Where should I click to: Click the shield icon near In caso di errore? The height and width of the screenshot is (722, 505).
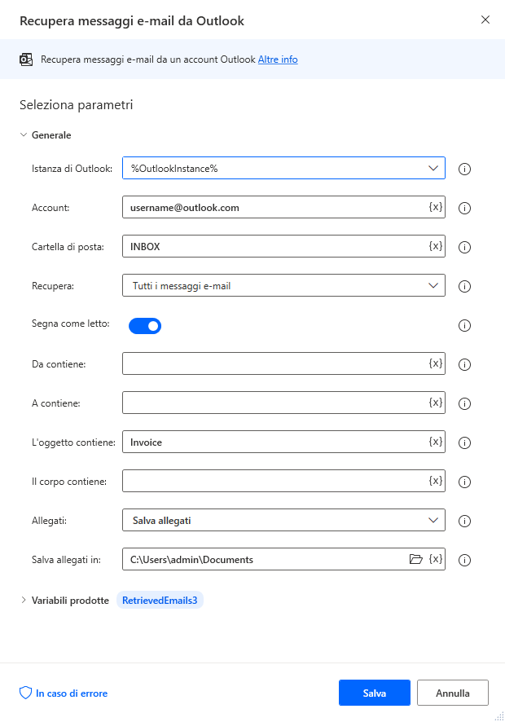coord(26,693)
